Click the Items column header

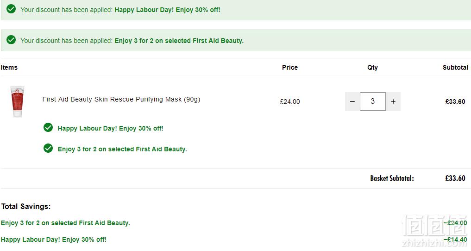click(9, 68)
